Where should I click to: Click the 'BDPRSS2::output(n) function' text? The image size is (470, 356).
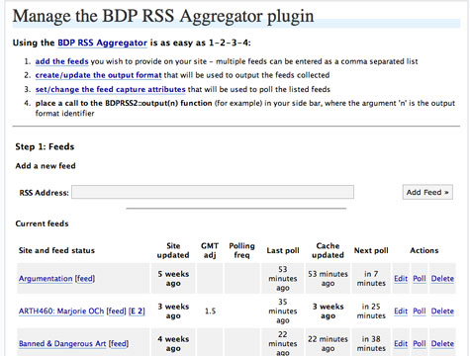(158, 103)
